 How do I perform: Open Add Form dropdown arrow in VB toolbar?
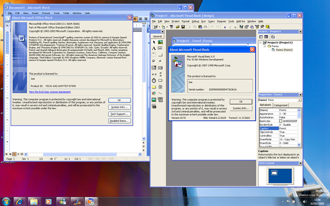pyautogui.click(x=167, y=27)
